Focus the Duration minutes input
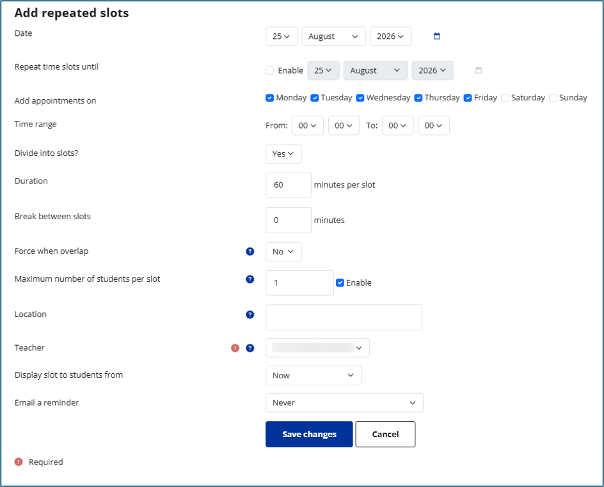This screenshot has width=604, height=487. point(289,185)
